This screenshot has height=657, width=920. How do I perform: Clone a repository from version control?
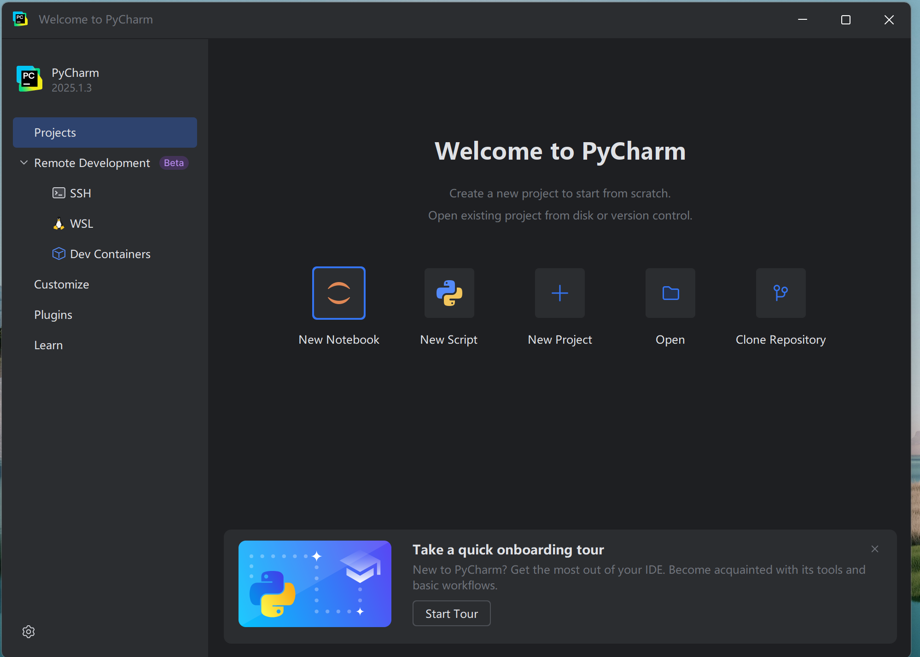click(780, 293)
